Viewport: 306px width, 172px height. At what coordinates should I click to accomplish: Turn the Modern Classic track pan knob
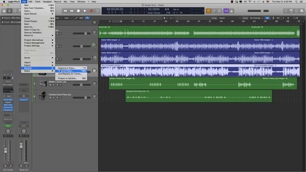click(x=94, y=83)
